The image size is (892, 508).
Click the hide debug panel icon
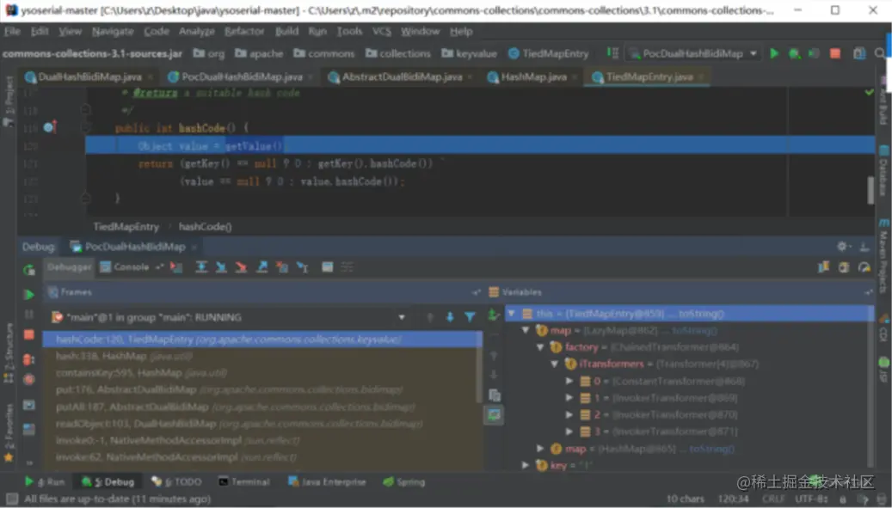(x=864, y=247)
